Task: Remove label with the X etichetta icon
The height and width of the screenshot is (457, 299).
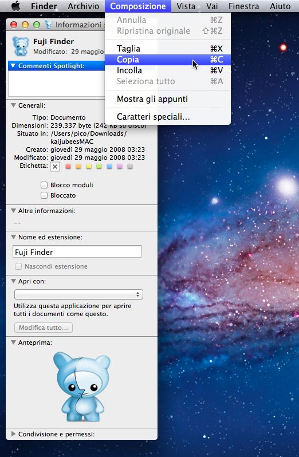Action: (x=55, y=167)
